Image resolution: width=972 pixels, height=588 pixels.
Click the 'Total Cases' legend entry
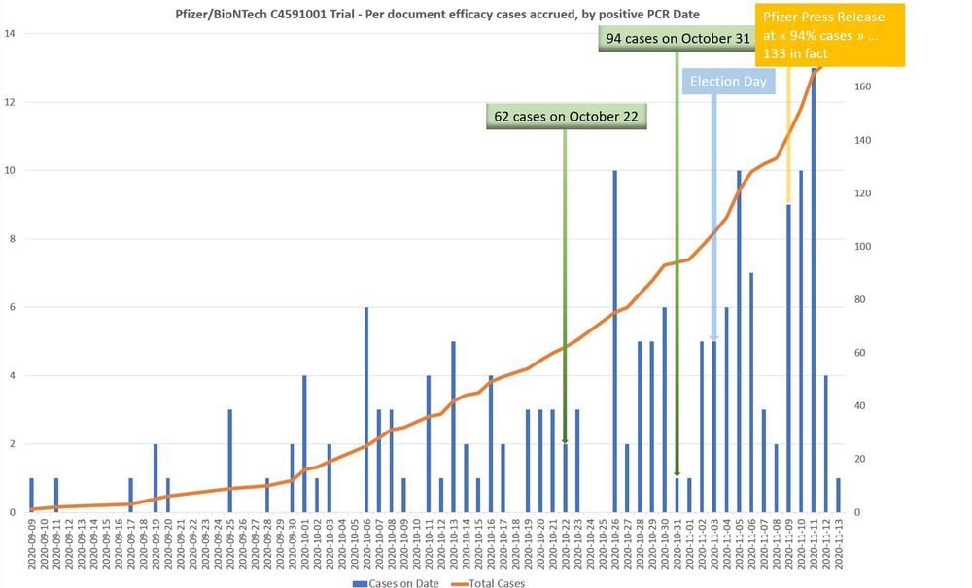(488, 583)
